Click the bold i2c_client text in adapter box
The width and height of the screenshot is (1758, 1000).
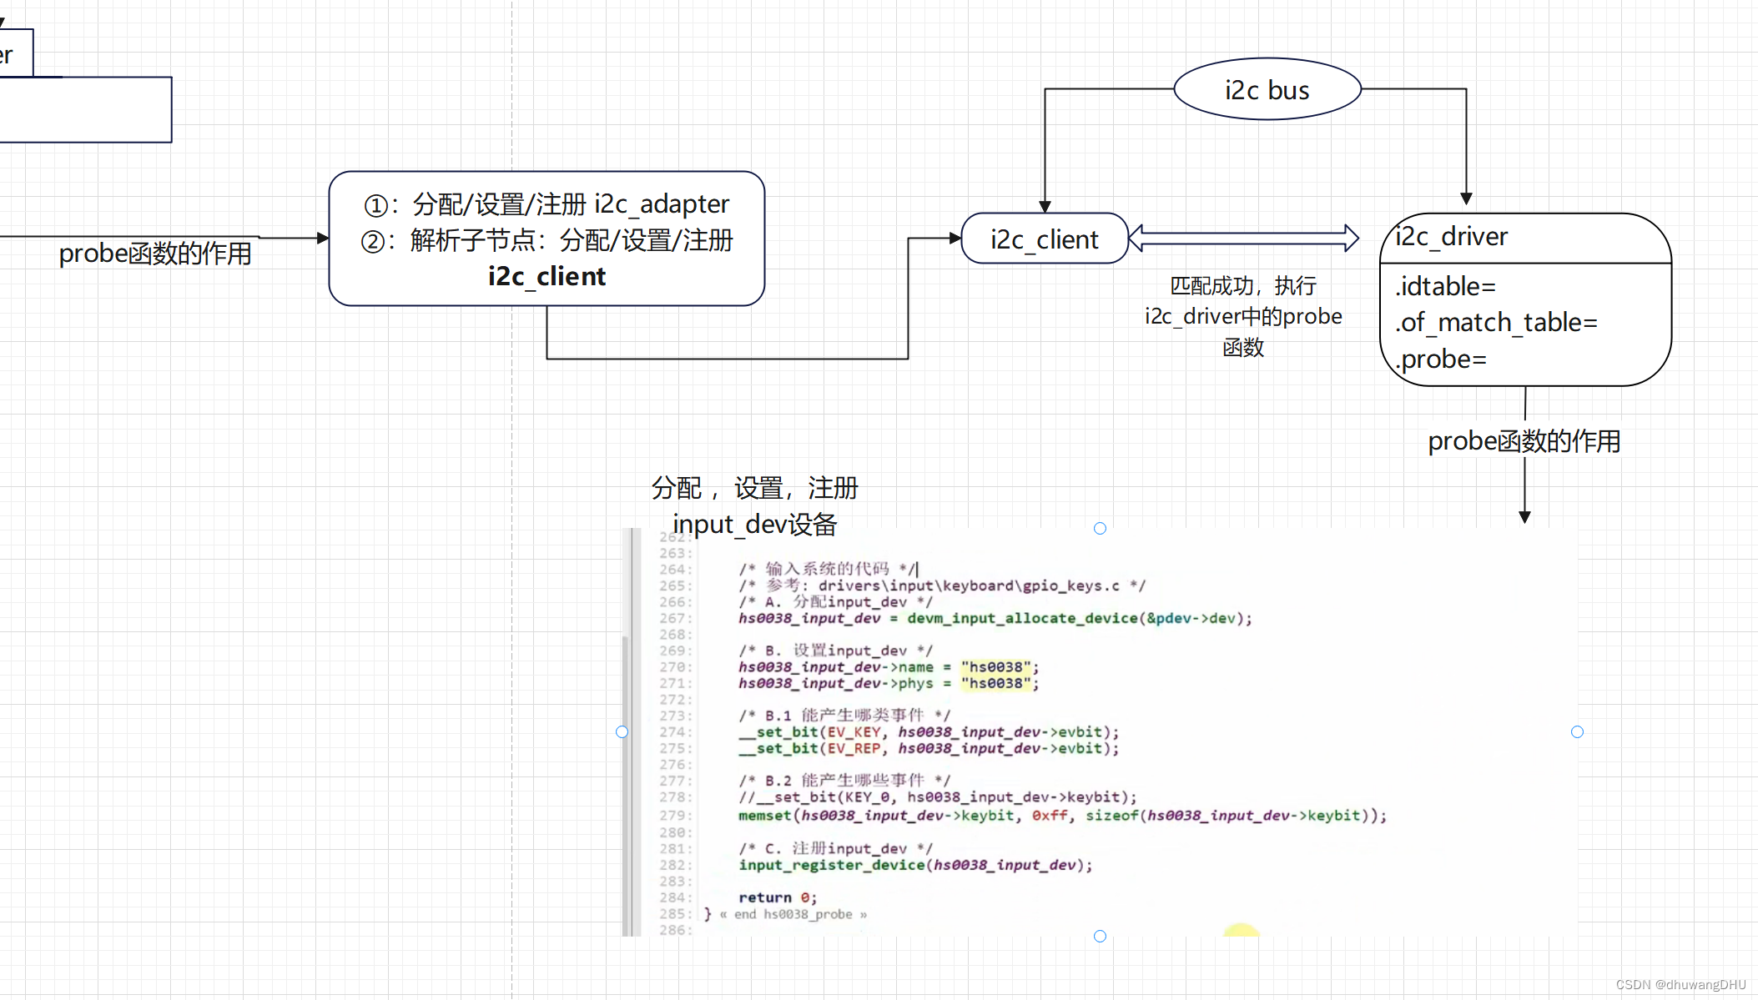tap(547, 276)
